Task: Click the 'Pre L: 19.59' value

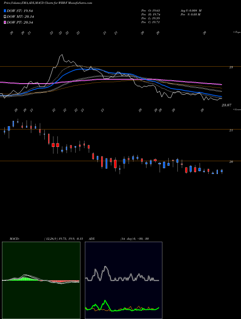Action: click(x=151, y=18)
